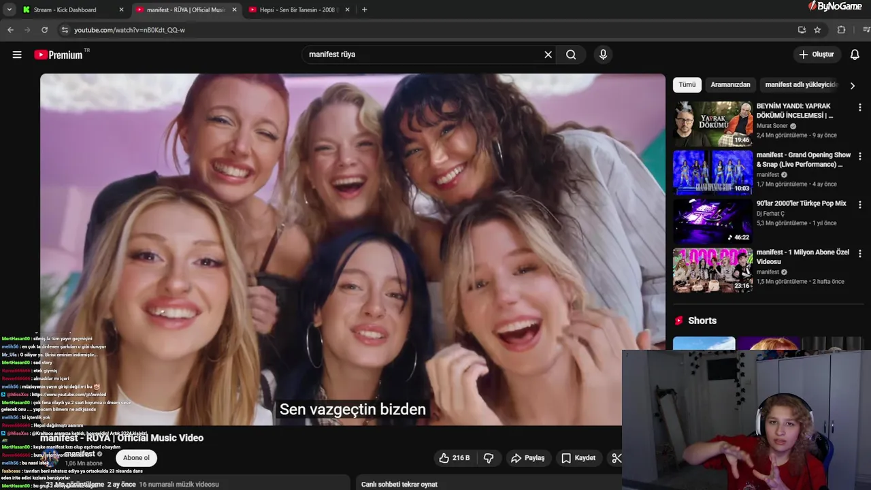Viewport: 871px width, 490px height.
Task: Open site information icon in address bar
Action: click(65, 30)
